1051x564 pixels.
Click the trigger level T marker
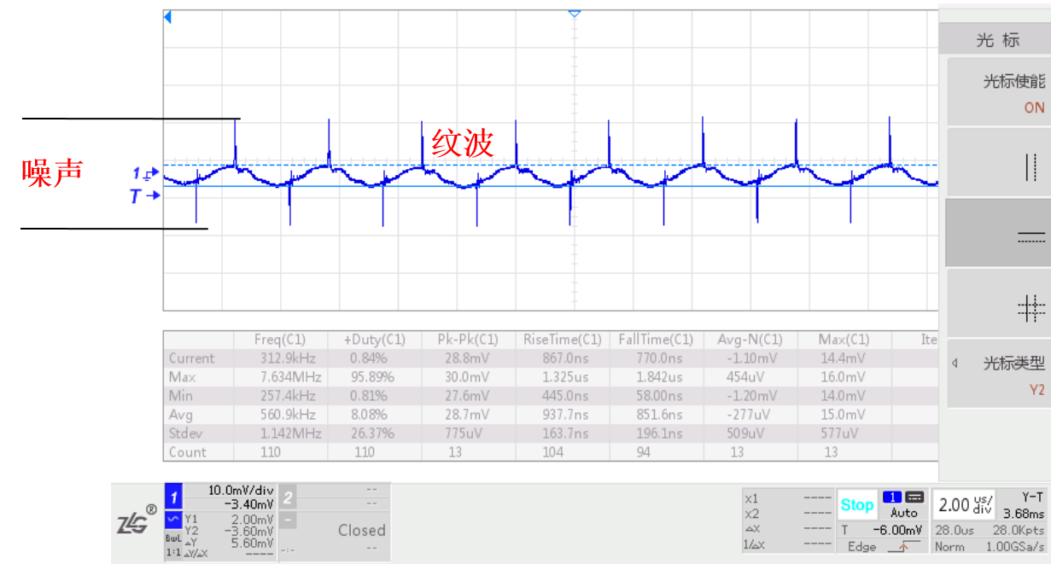point(144,196)
